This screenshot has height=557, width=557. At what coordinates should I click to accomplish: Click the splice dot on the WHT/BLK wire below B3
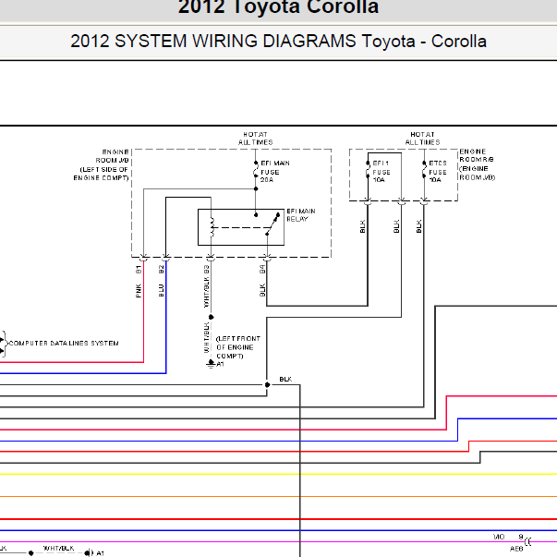(x=211, y=317)
